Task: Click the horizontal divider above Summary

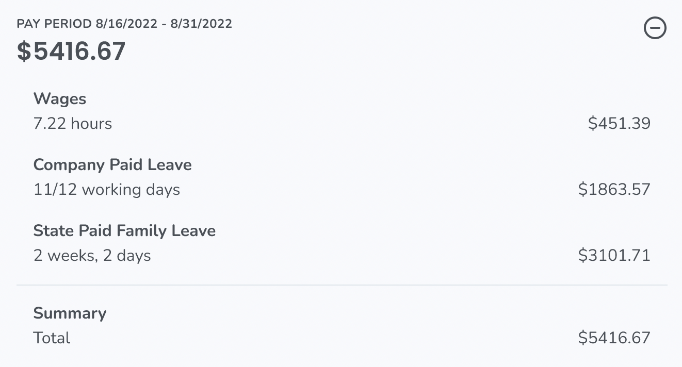Action: (x=342, y=285)
